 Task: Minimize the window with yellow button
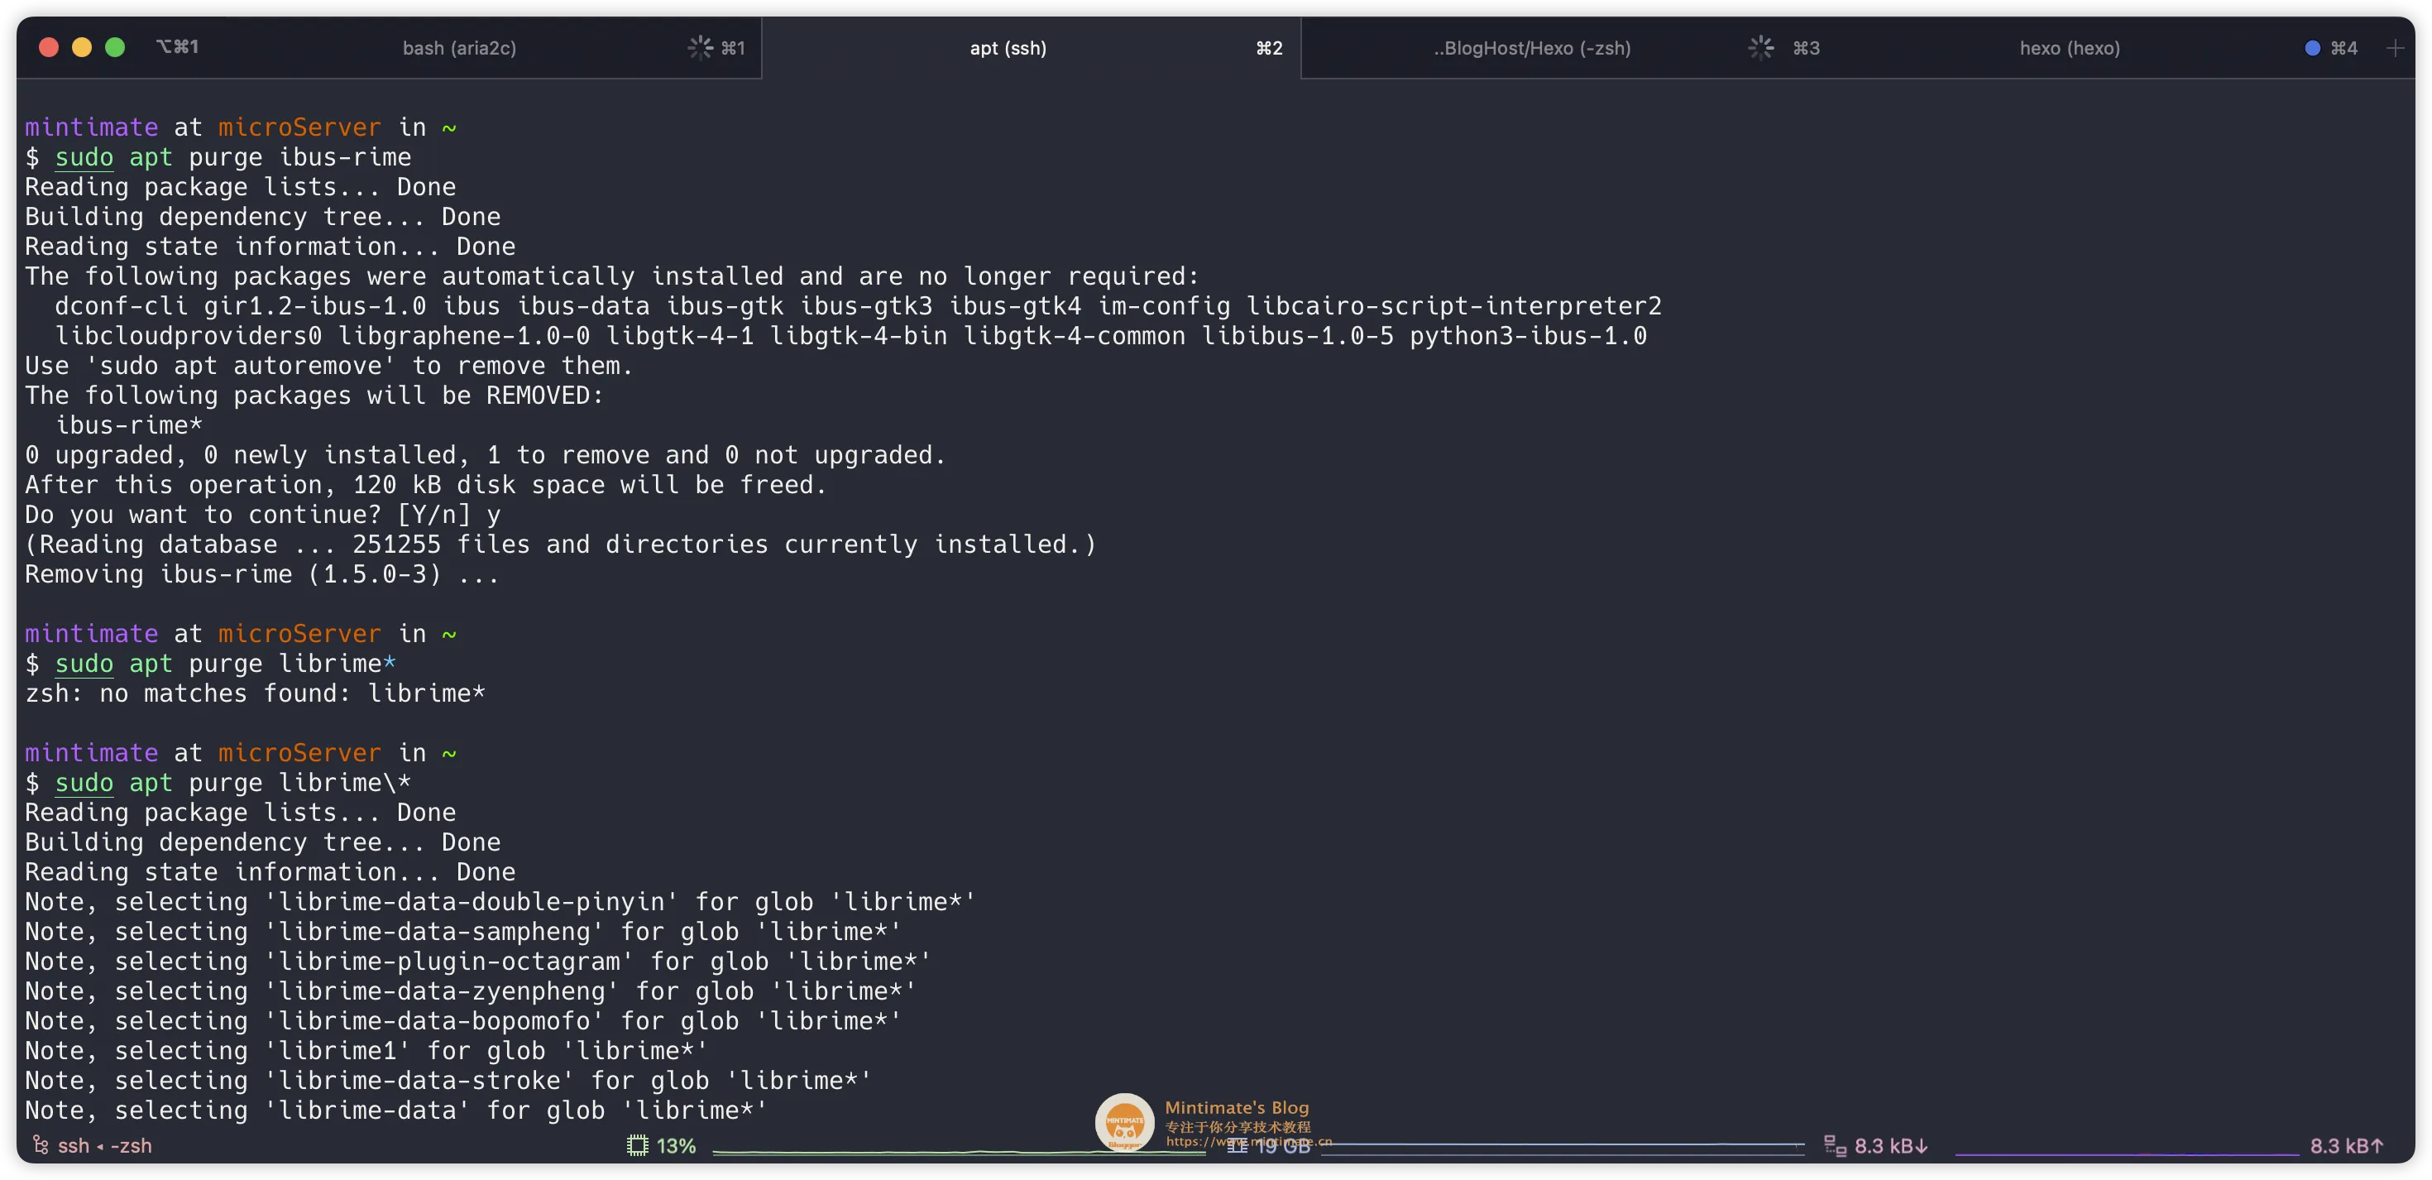coord(81,46)
